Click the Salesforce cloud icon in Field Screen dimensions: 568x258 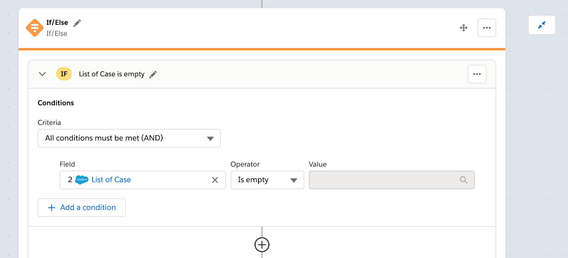point(82,180)
